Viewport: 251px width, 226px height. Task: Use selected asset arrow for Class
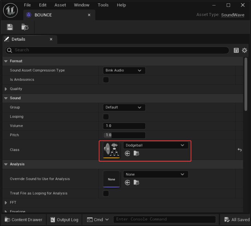[x=128, y=154]
